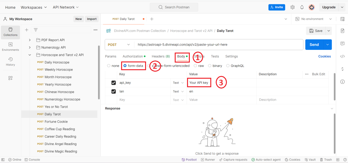Image resolution: width=348 pixels, height=163 pixels.
Task: Open the Send button dropdown arrow
Action: 328,45
